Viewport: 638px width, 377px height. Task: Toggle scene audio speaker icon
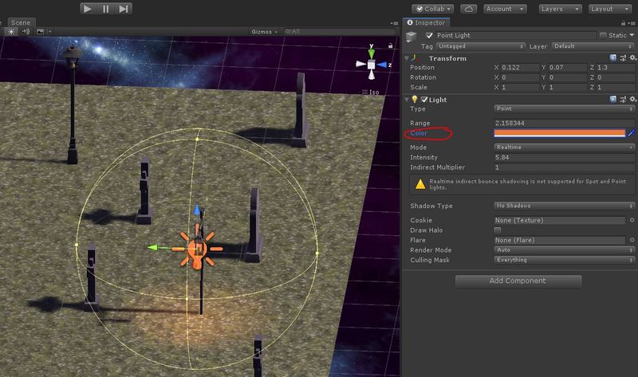tap(26, 31)
